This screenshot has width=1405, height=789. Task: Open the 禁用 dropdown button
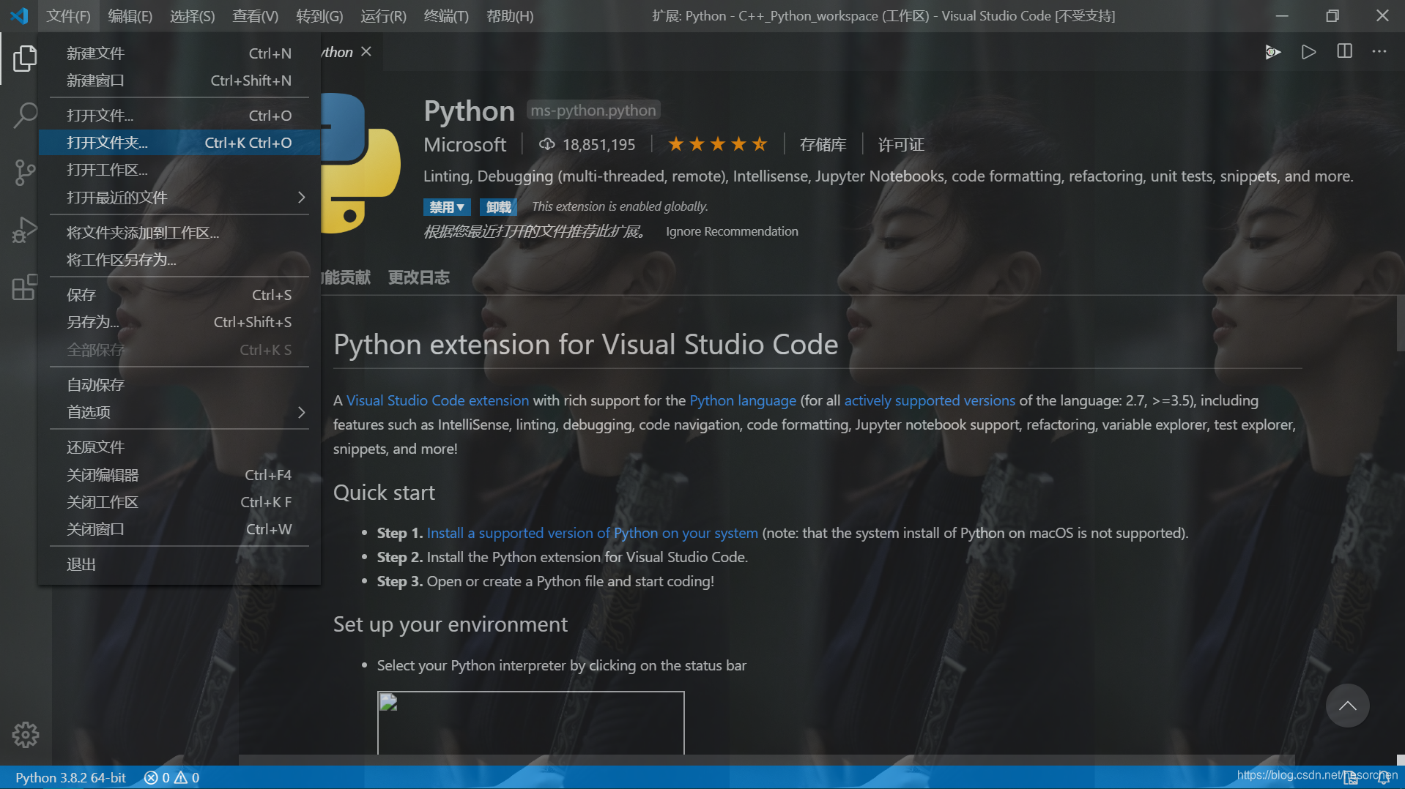coord(447,207)
